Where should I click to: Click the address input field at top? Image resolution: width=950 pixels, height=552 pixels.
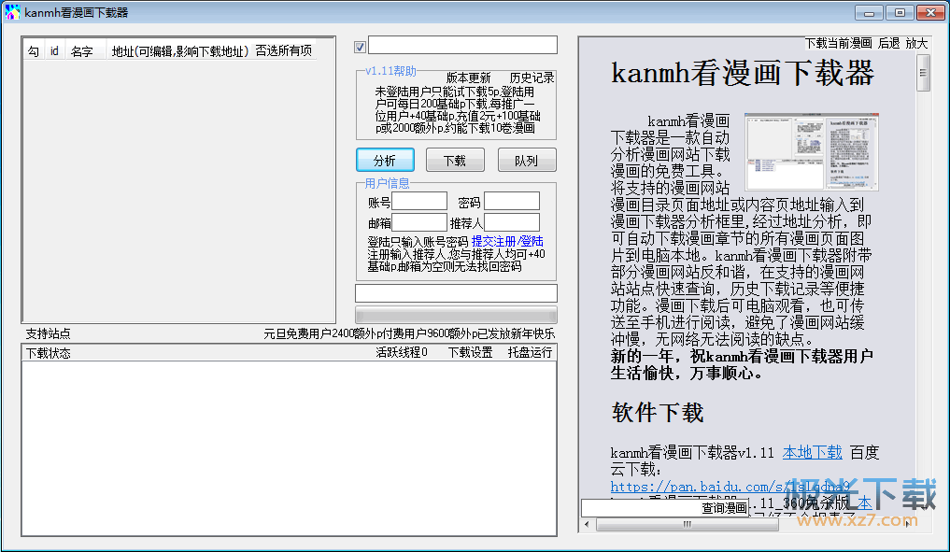[x=463, y=45]
